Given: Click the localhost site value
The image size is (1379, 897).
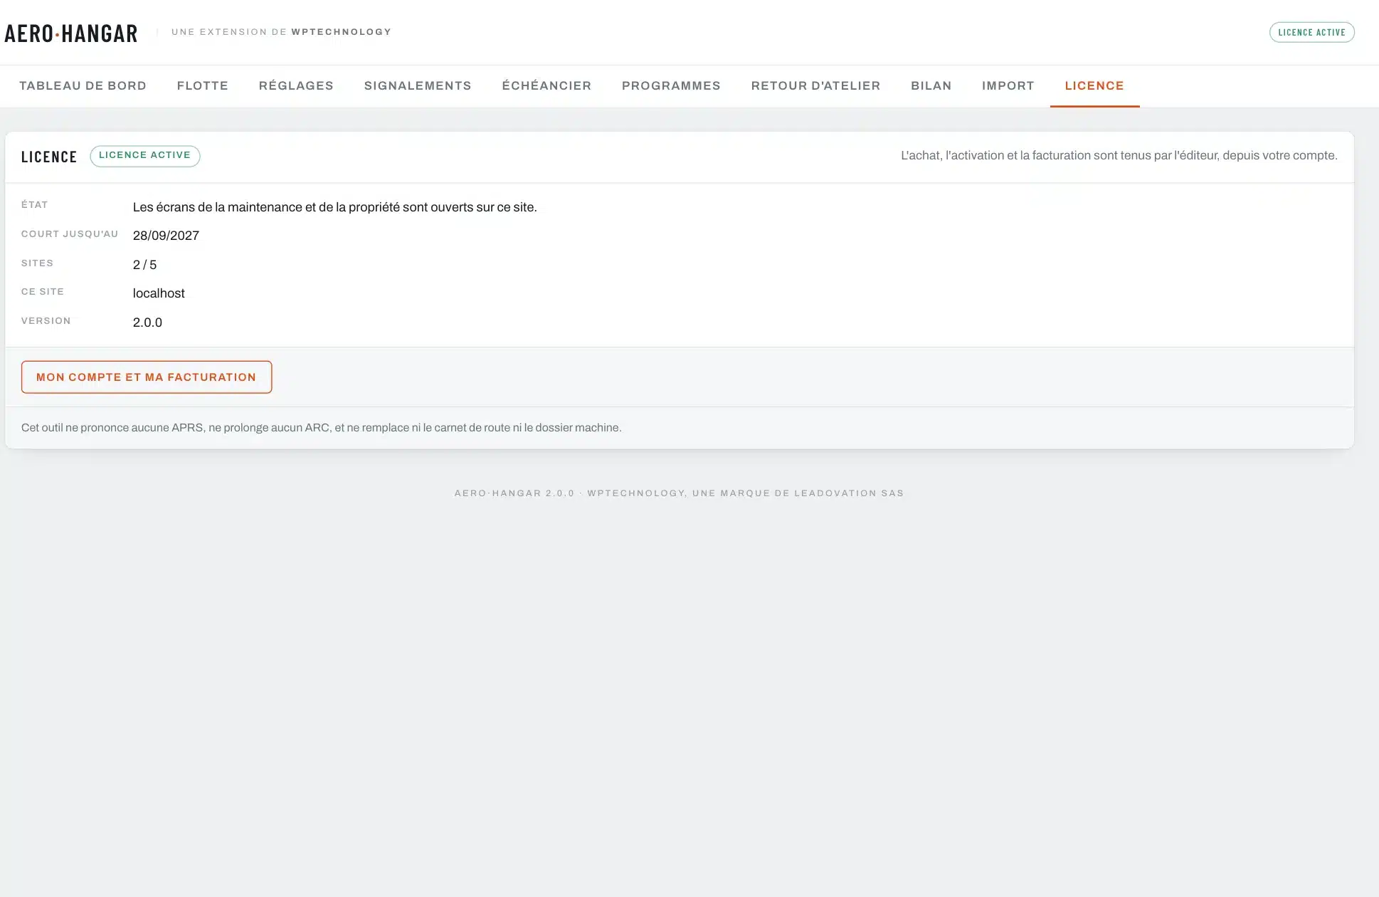Looking at the screenshot, I should pyautogui.click(x=159, y=293).
